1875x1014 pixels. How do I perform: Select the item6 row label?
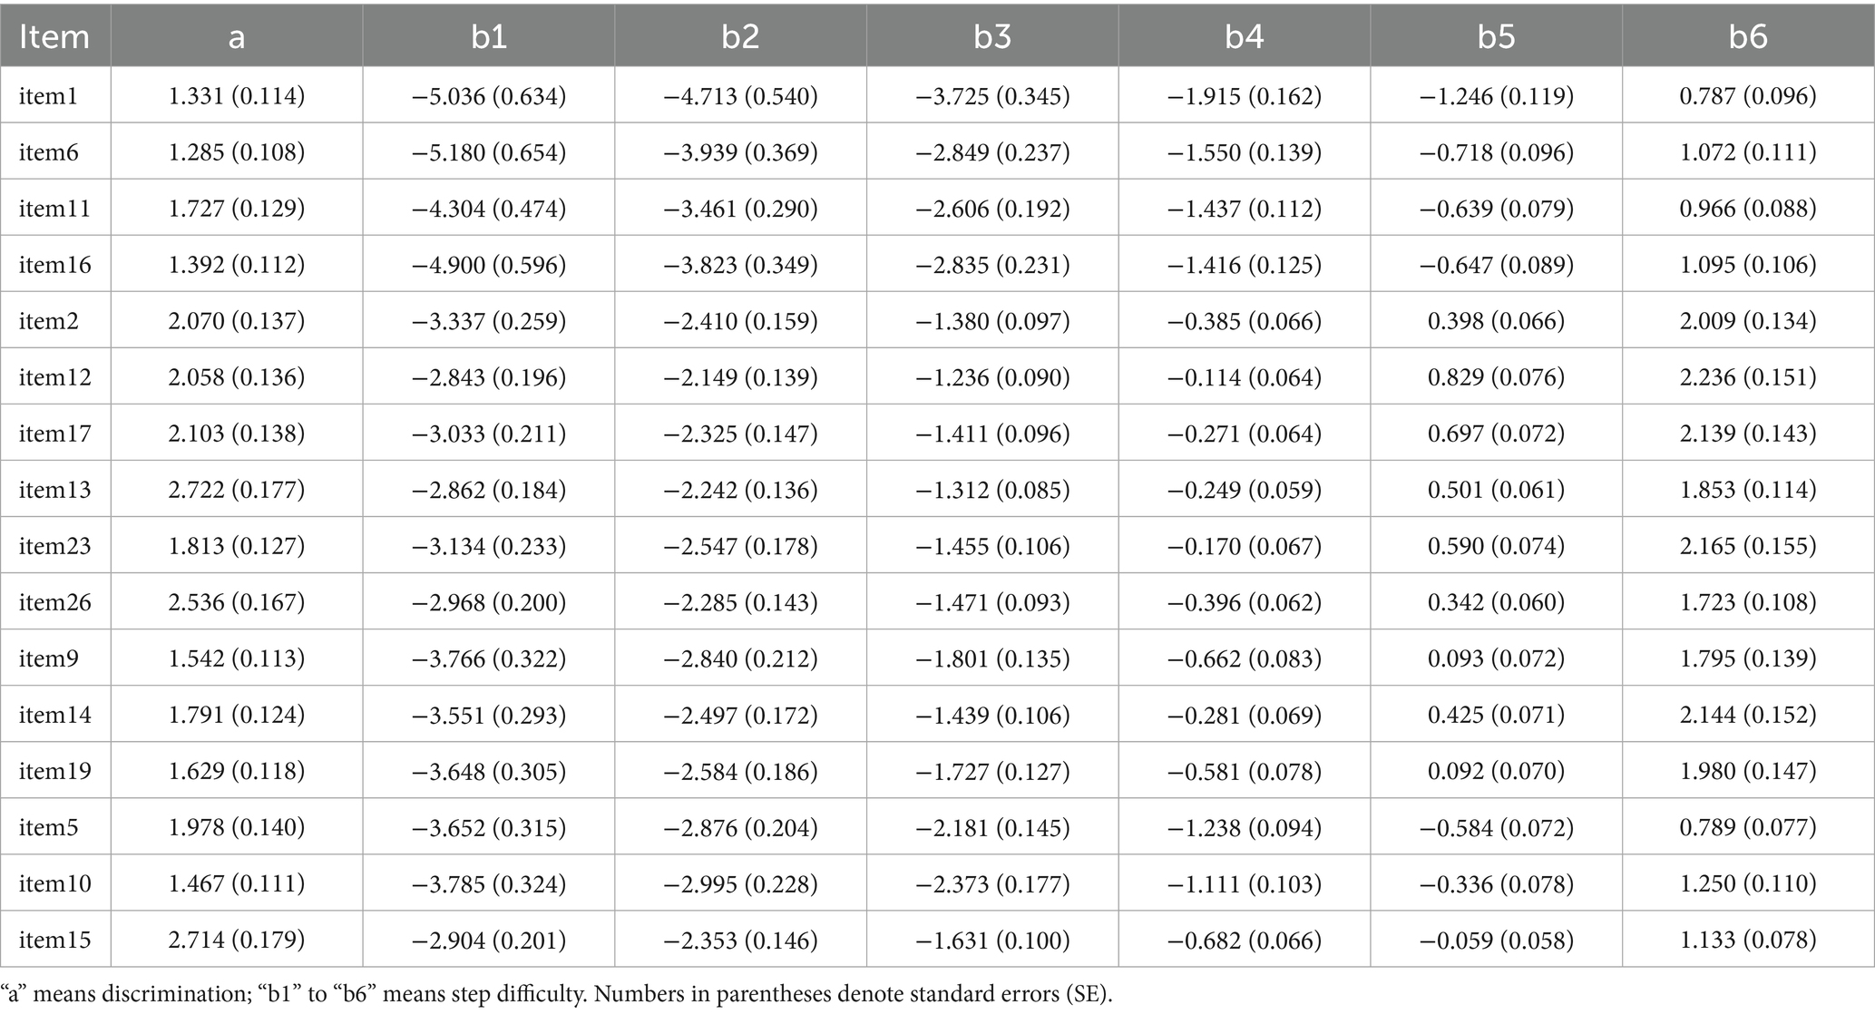(49, 152)
